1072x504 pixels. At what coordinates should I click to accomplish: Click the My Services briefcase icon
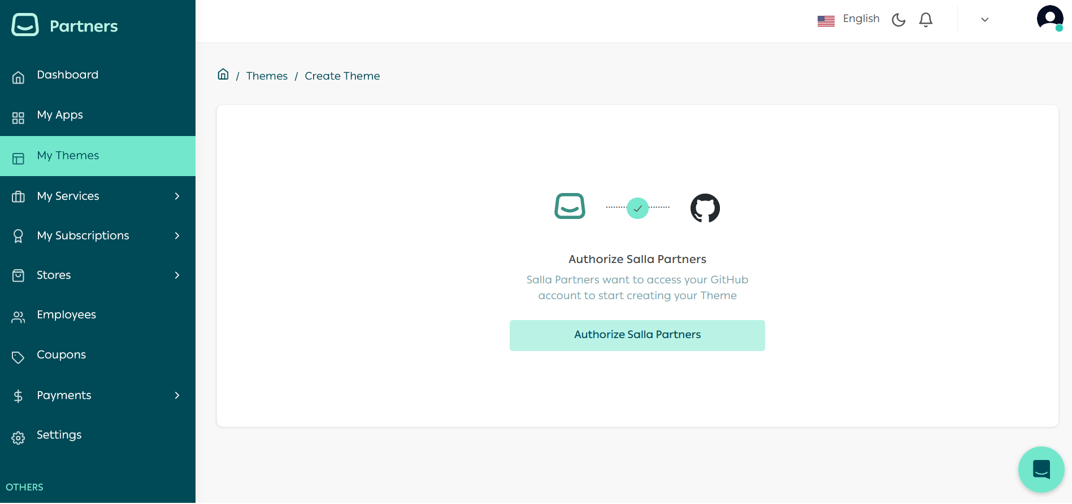[18, 196]
